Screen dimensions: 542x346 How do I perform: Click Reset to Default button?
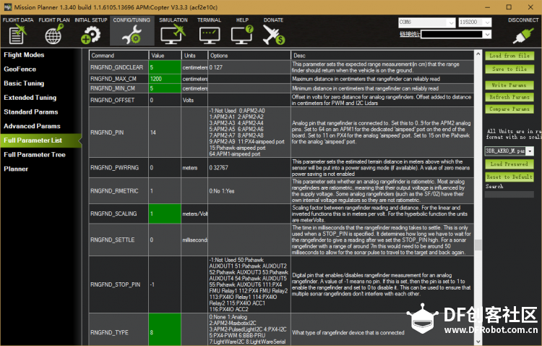(509, 177)
